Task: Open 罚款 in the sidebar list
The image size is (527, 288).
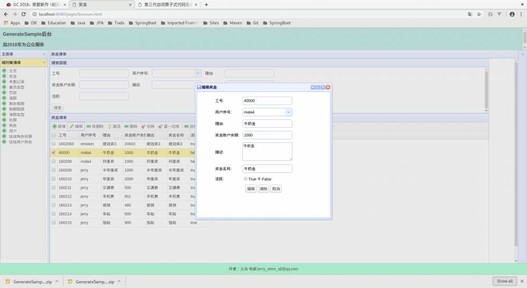Action: click(13, 92)
